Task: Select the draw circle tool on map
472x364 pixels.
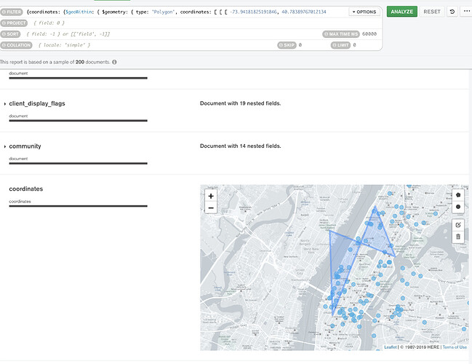Action: click(457, 207)
